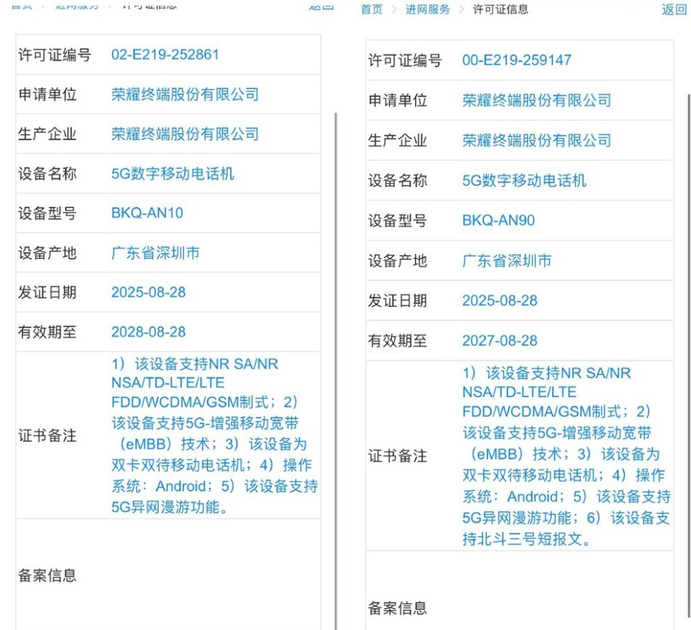Select device model BKQ-AN90
Screen dimensions: 691x630
498,220
